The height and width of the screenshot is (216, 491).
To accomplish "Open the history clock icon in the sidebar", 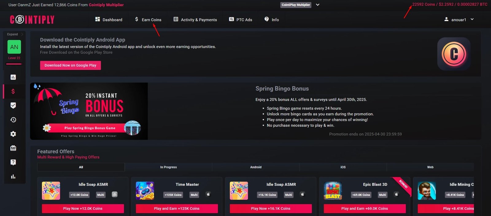I will click(13, 120).
